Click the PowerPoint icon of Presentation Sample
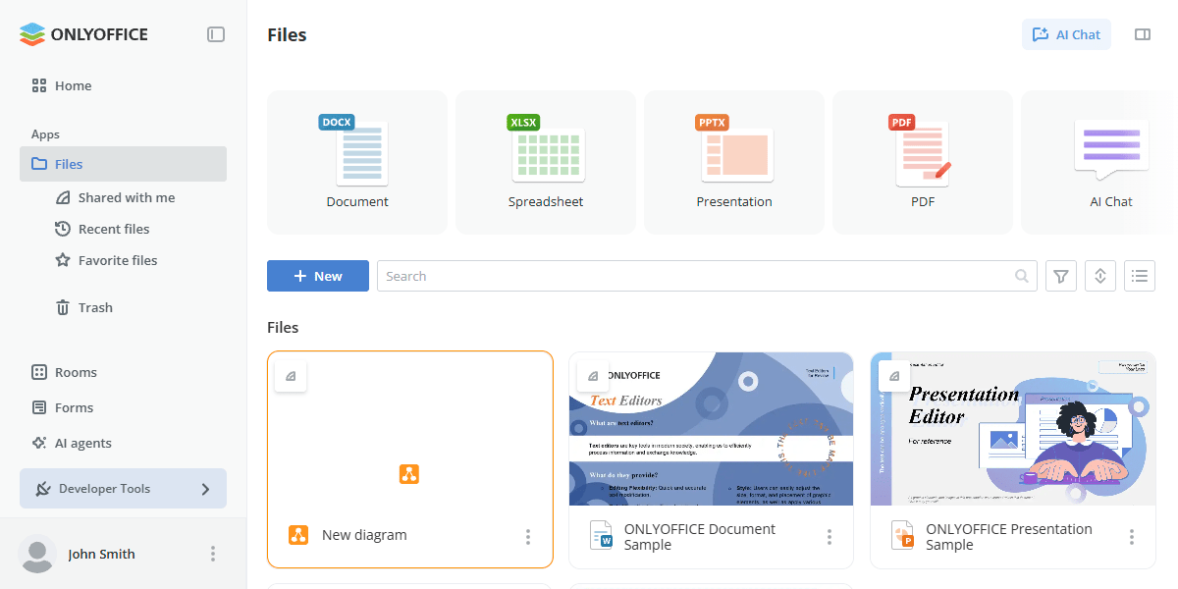Screen dimensions: 1178x589 (902, 536)
